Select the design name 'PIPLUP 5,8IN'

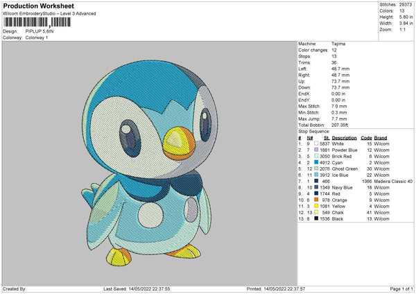click(x=40, y=31)
